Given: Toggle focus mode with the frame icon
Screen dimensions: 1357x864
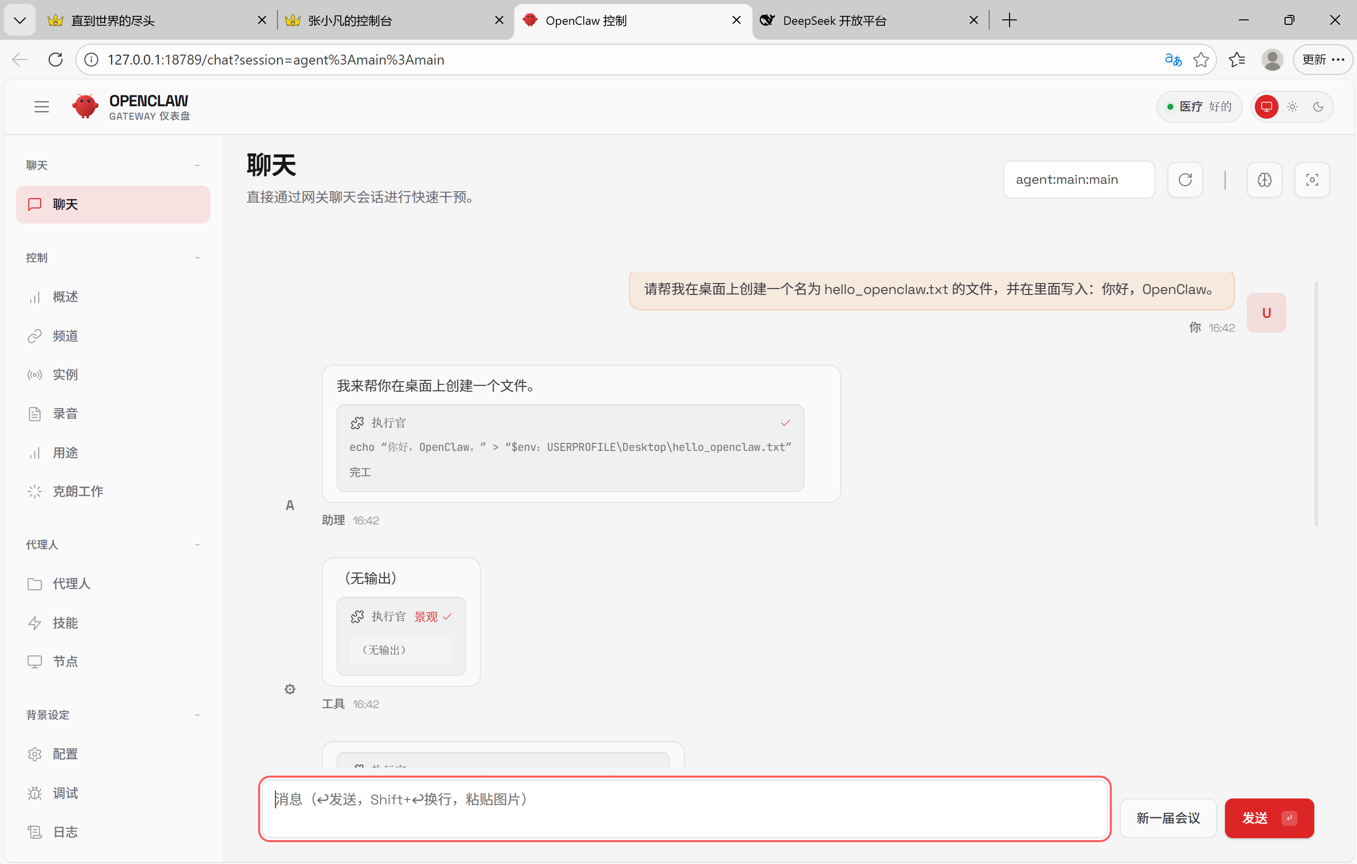Looking at the screenshot, I should [1312, 180].
